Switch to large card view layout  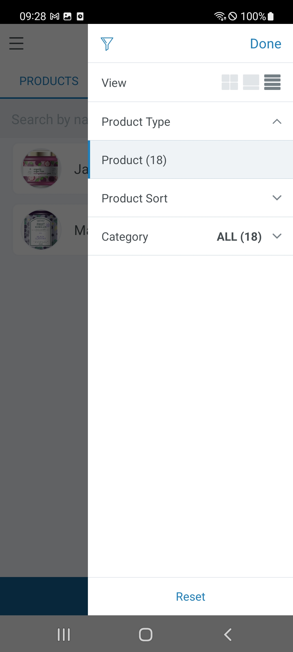click(x=251, y=82)
